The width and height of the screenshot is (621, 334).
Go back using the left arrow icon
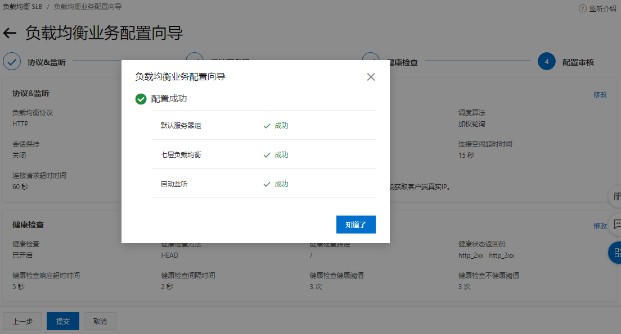10,33
